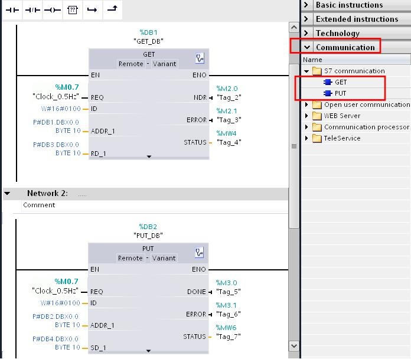Select "Tag_3" on GET ERROR output
Viewport: 411px width, 359px height.
point(229,120)
